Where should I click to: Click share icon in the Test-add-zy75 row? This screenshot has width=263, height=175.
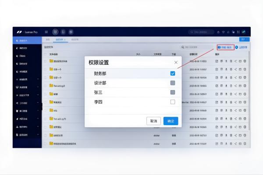pos(235,119)
